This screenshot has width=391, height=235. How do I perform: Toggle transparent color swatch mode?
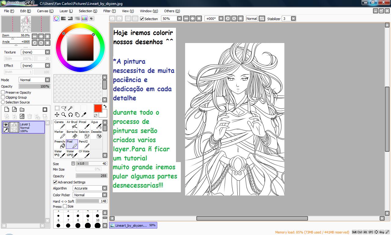pos(96,116)
